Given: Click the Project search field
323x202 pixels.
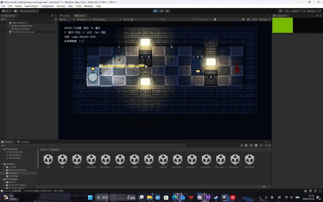Looking at the screenshot, I should [211, 145].
